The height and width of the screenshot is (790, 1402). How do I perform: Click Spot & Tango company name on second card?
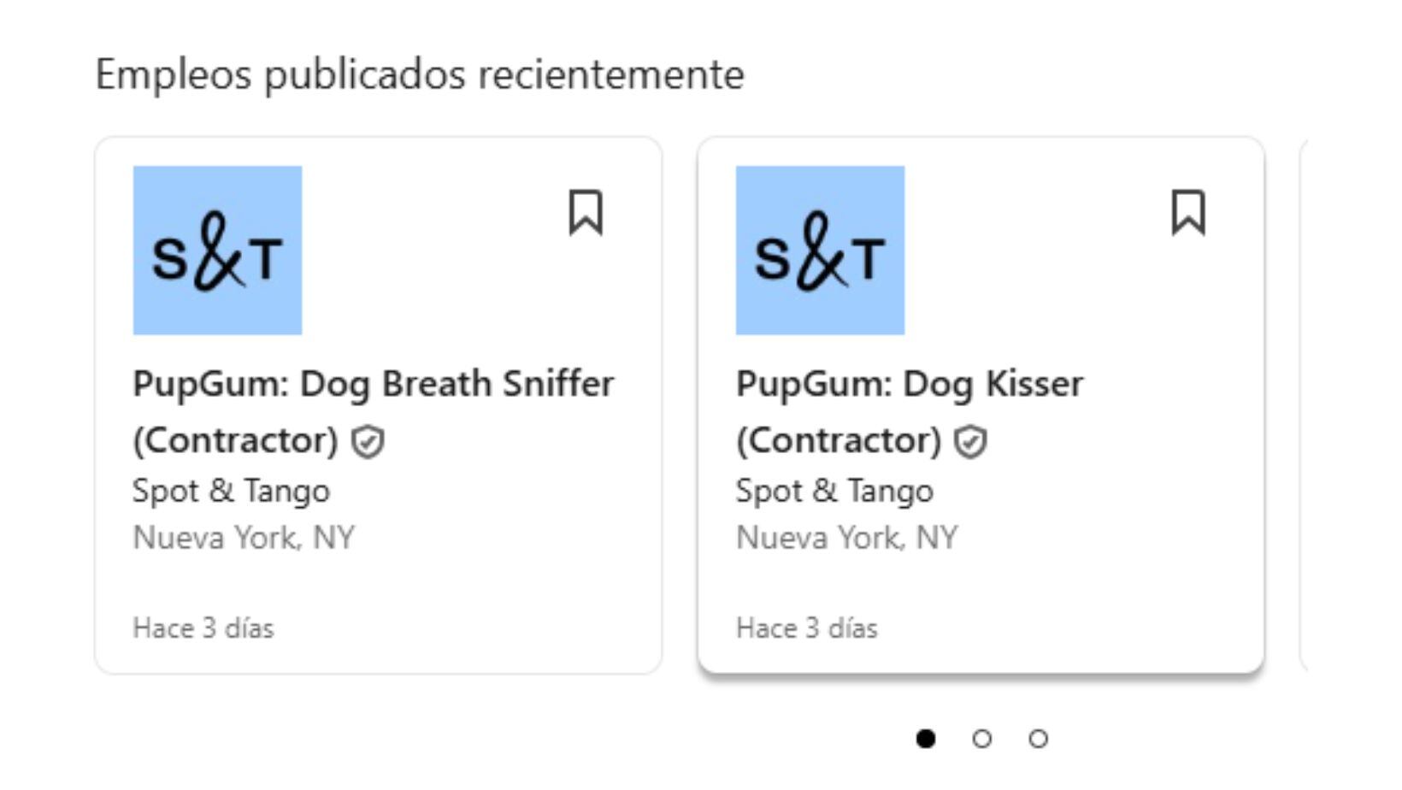[x=834, y=491]
